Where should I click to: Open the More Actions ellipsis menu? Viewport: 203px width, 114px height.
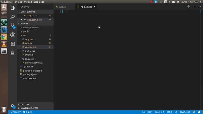tap(200, 7)
